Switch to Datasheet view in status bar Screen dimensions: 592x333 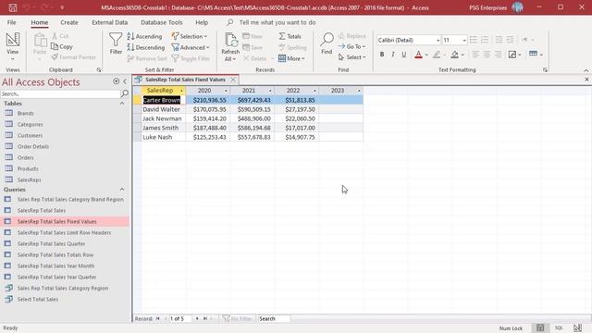540,327
